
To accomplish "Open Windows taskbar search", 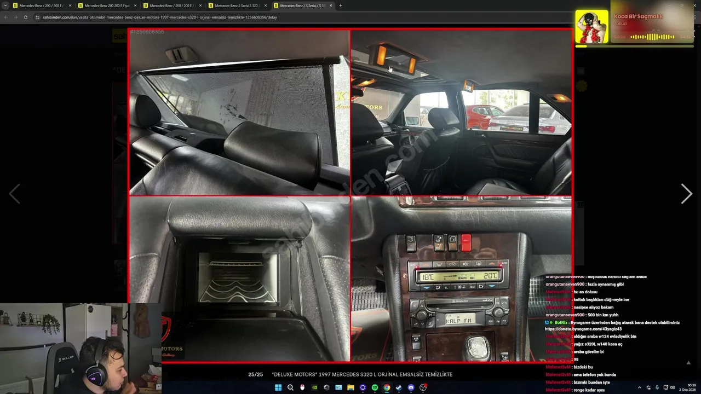I will pos(290,387).
